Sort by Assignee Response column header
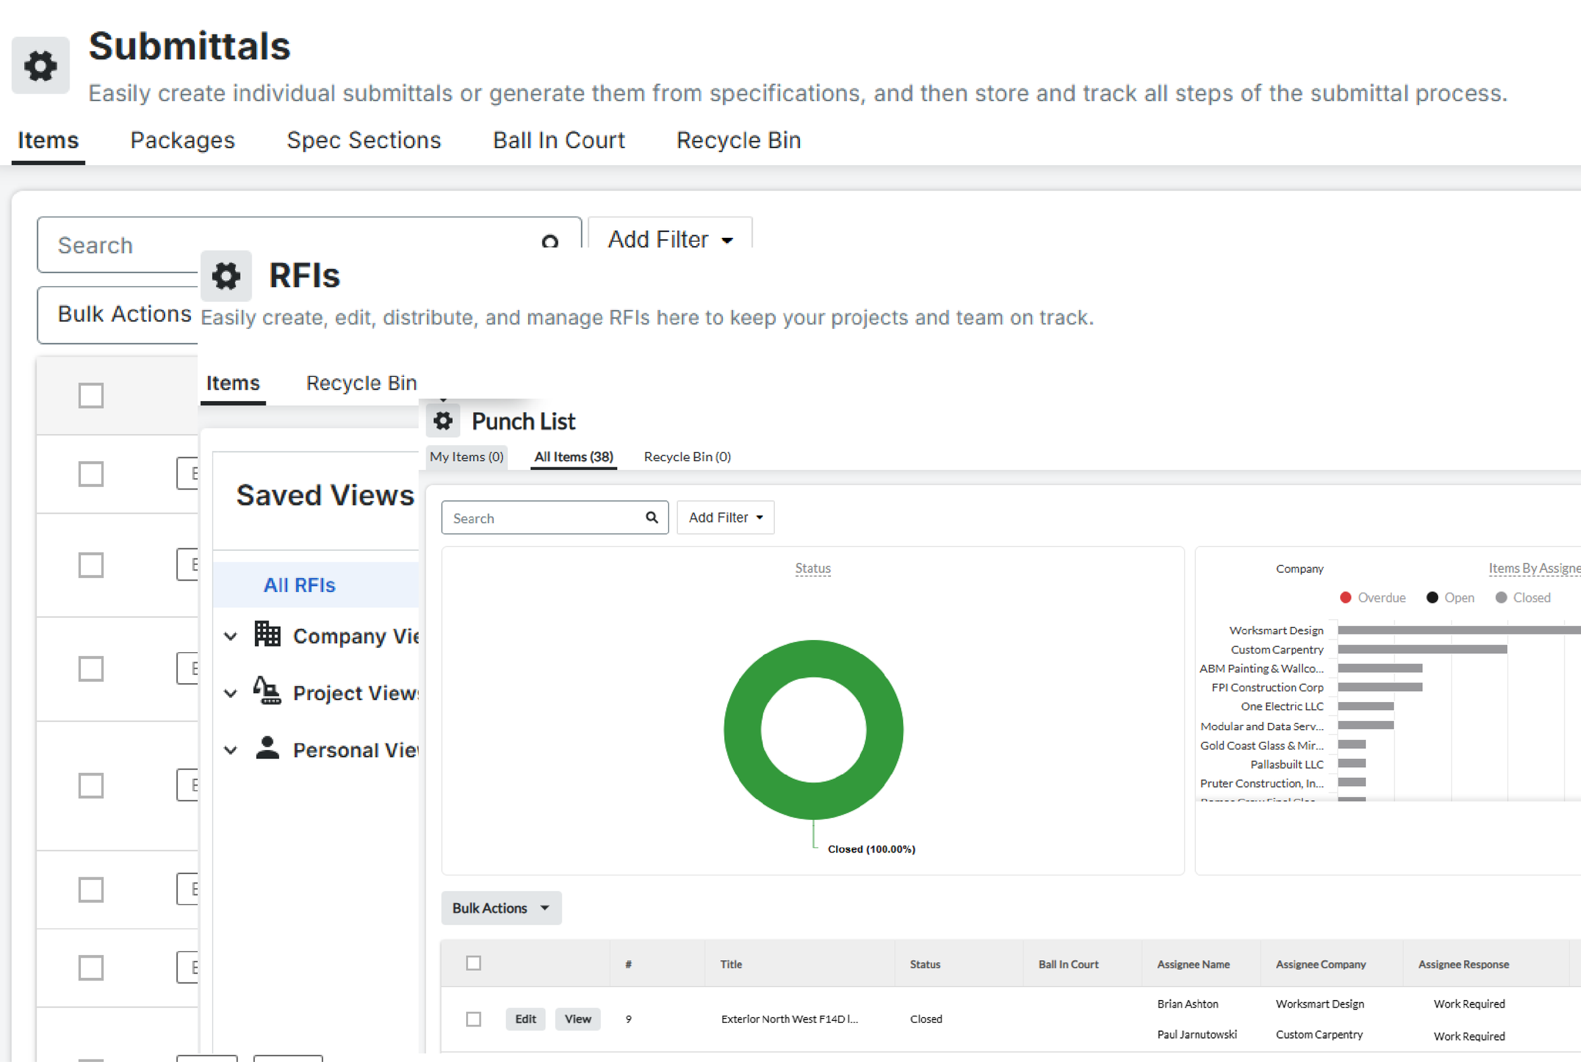The image size is (1581, 1062). (x=1463, y=965)
